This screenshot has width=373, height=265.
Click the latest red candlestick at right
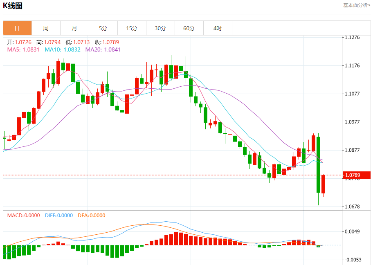click(323, 184)
